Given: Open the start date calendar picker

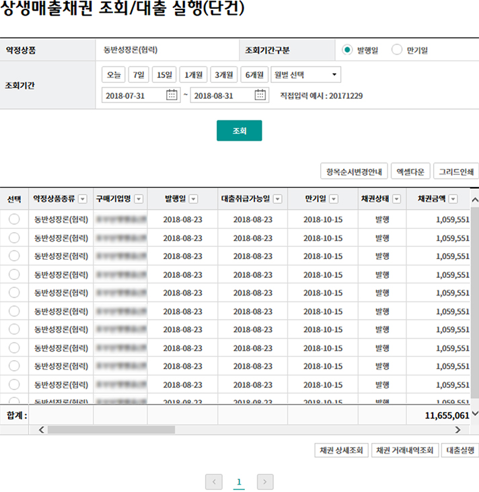Looking at the screenshot, I should tap(172, 96).
